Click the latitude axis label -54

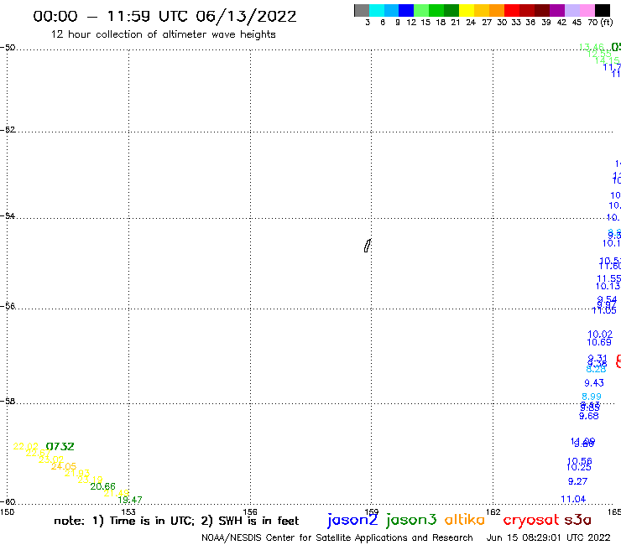coord(8,216)
